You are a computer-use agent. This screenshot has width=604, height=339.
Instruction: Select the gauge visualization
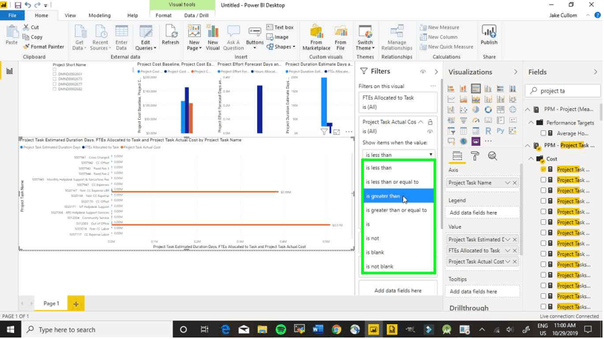[476, 121]
